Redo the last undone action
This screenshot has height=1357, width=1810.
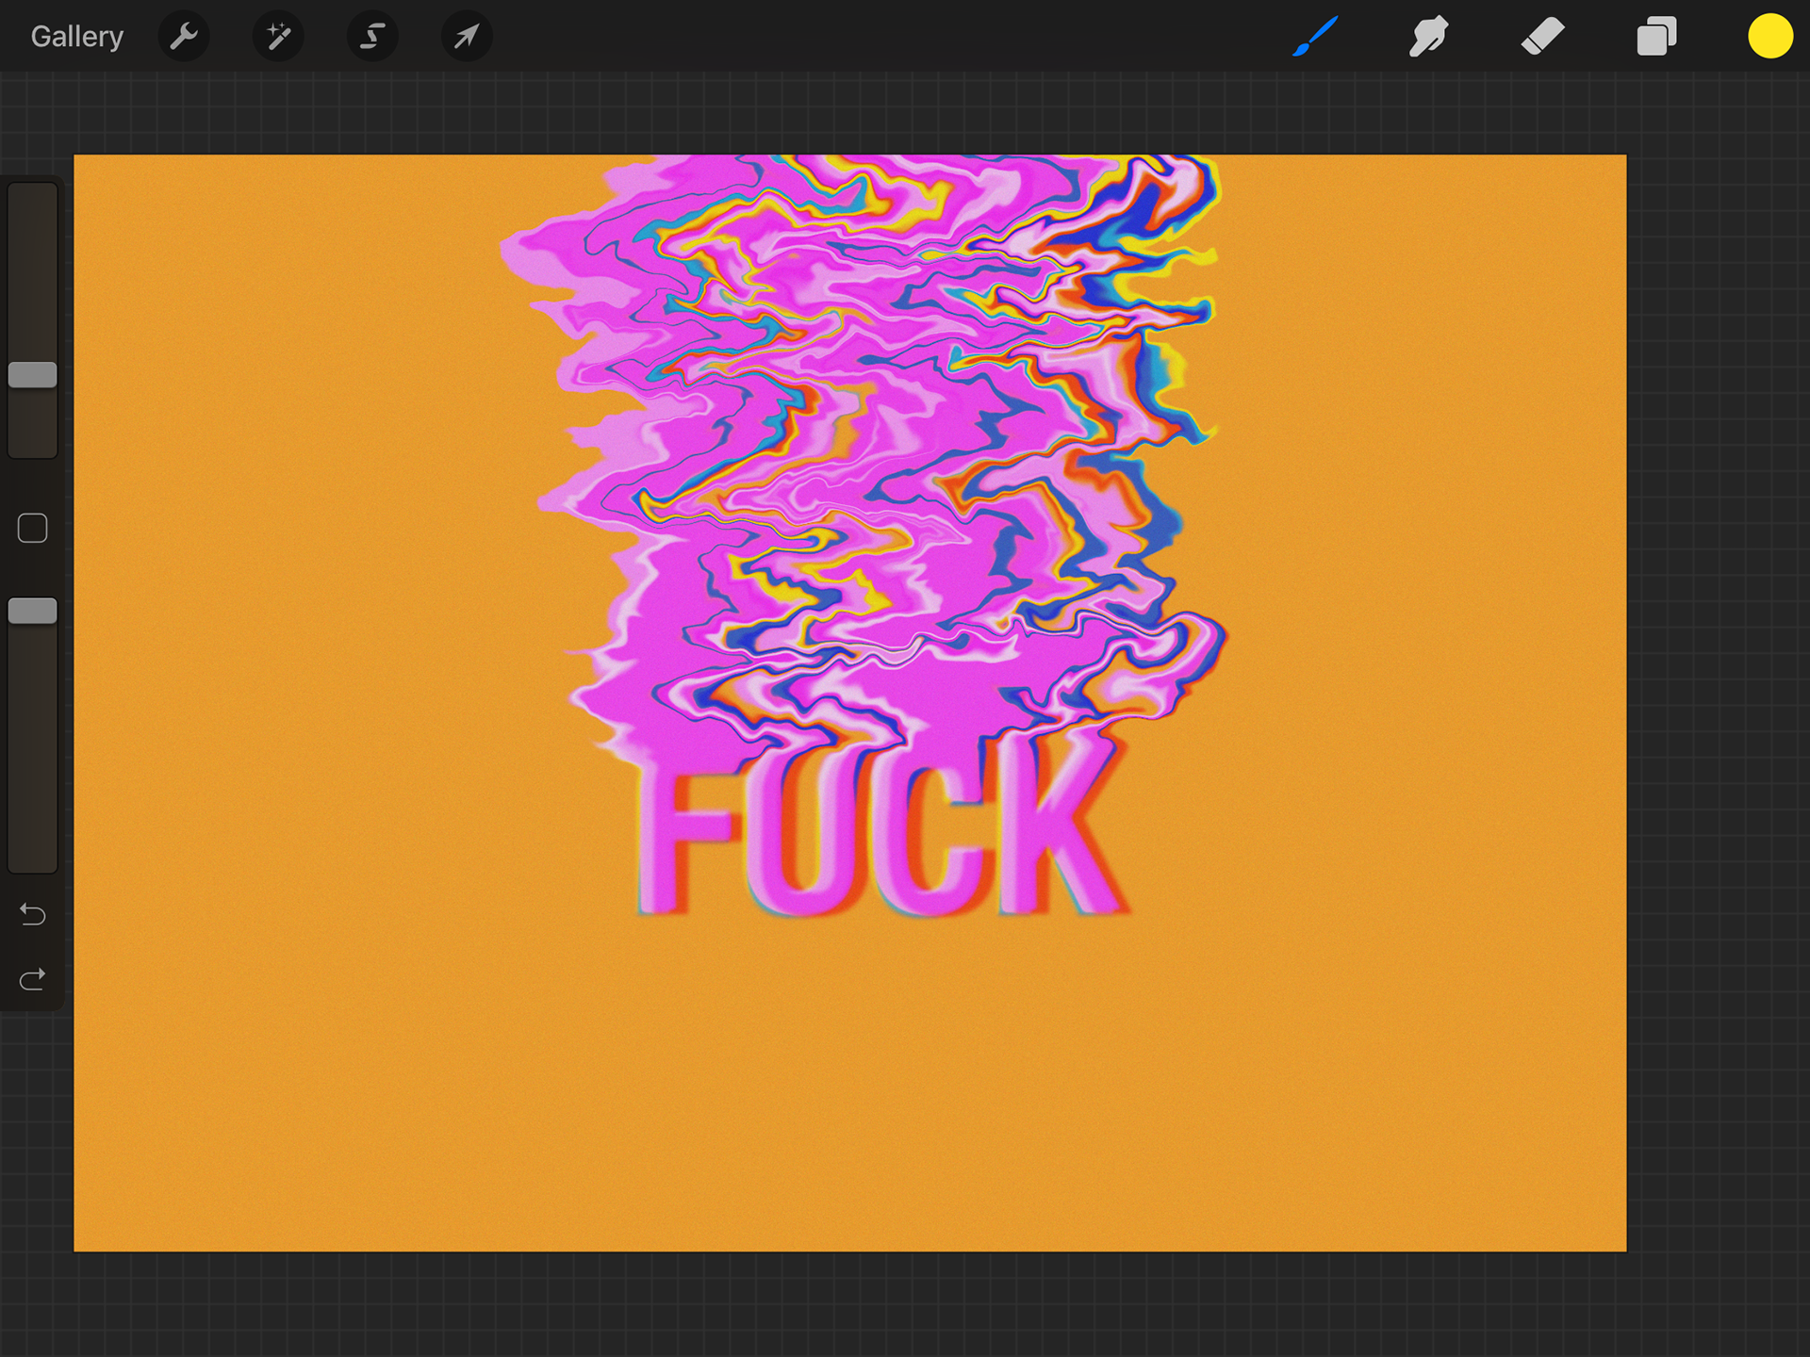[33, 980]
